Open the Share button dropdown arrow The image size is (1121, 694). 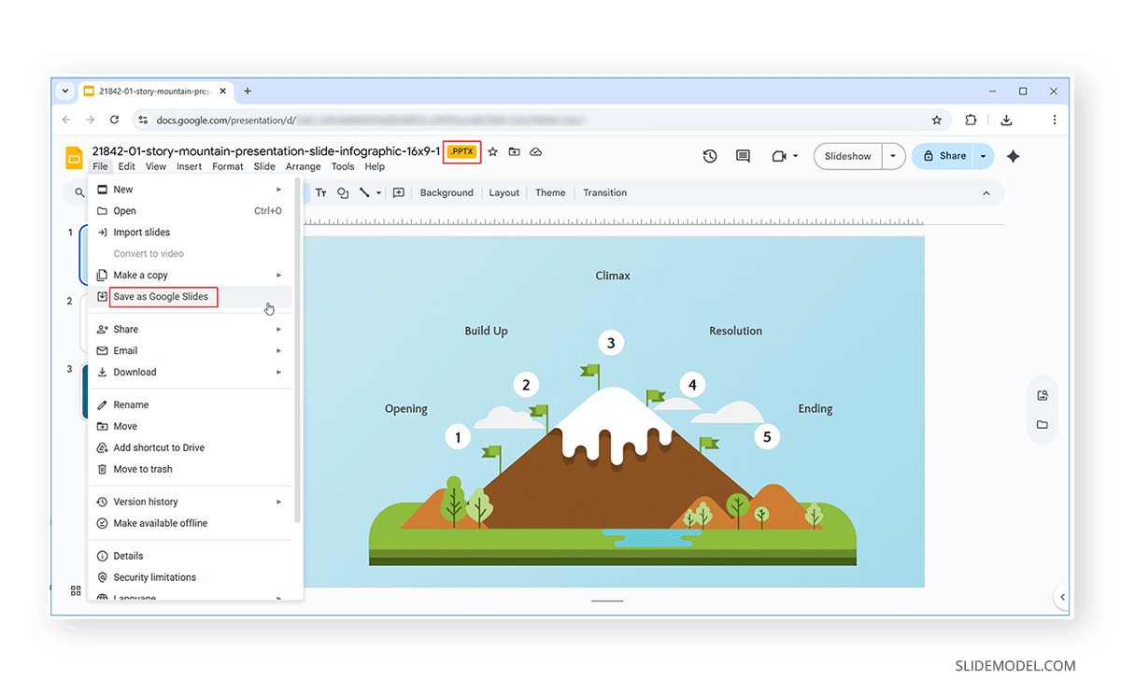pos(982,156)
